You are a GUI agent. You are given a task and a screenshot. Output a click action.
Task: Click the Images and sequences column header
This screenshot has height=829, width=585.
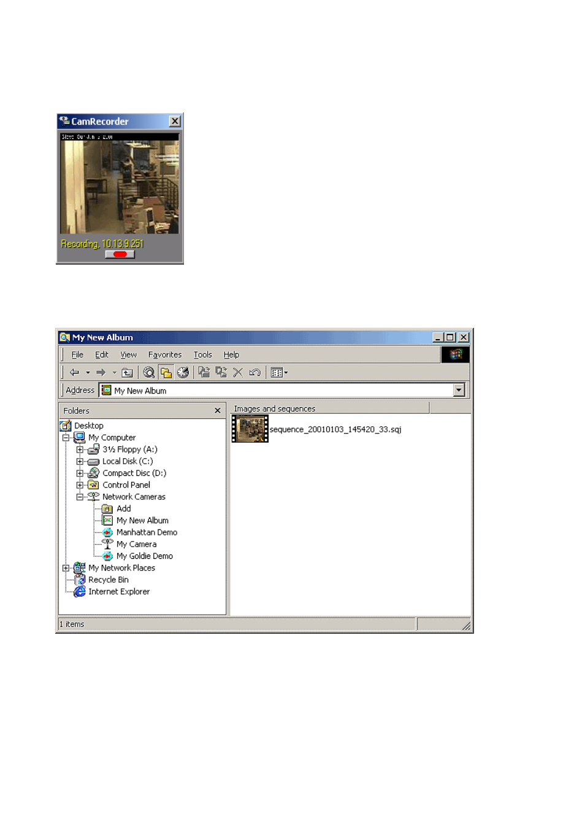click(330, 408)
